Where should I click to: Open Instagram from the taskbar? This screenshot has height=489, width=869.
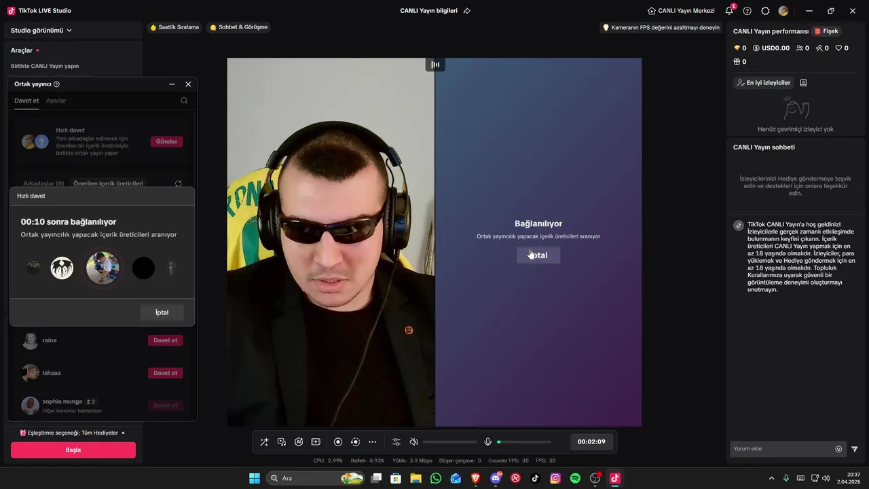(555, 478)
